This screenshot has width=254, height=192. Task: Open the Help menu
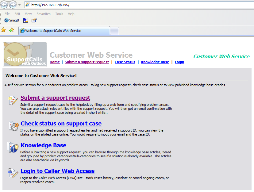[71, 14]
